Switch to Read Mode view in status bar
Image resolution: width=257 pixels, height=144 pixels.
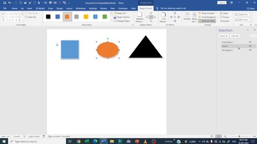(x=212, y=136)
